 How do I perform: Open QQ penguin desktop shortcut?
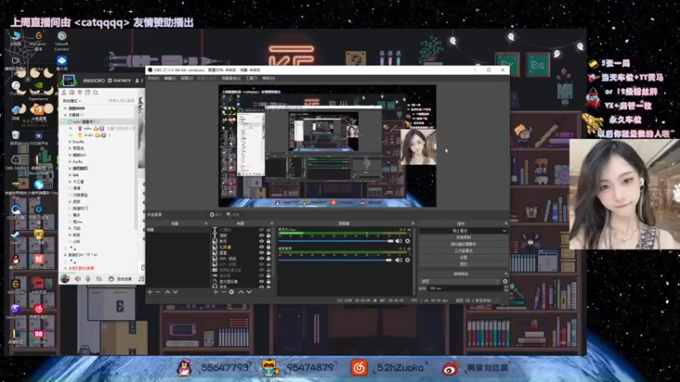15,261
